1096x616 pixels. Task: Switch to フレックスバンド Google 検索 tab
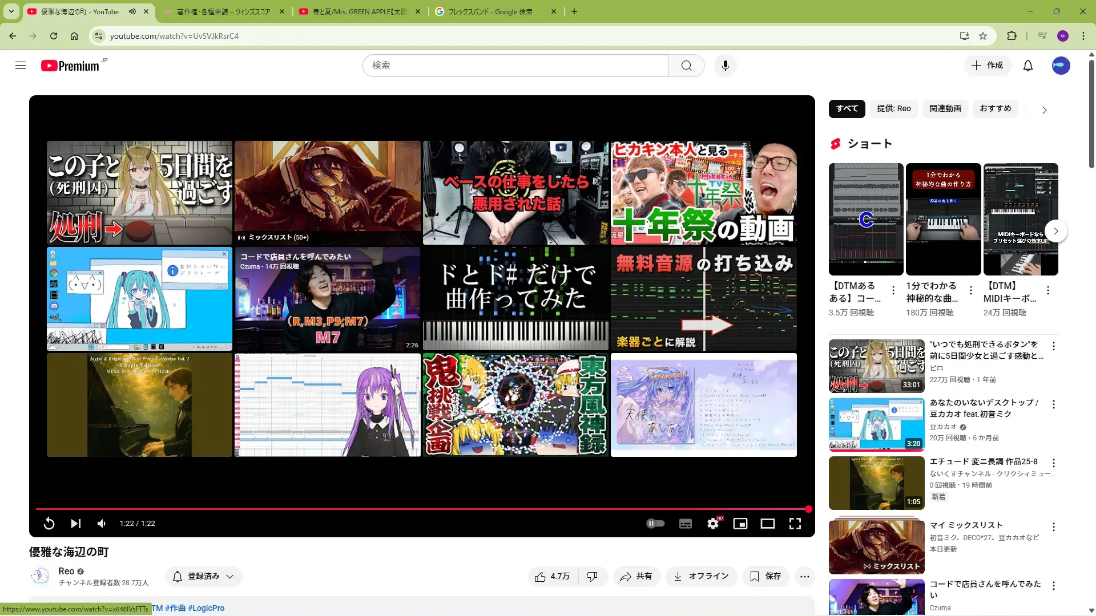490,11
